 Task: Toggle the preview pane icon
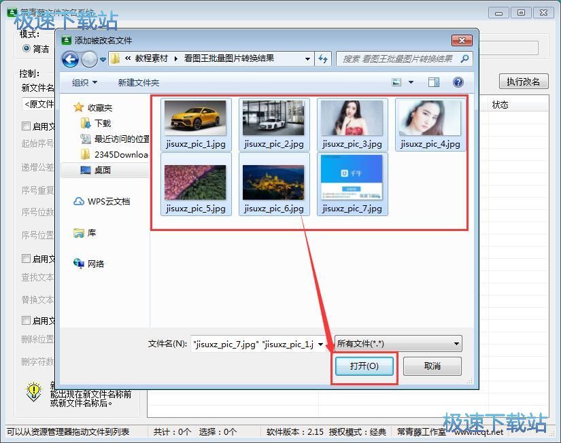coord(434,83)
